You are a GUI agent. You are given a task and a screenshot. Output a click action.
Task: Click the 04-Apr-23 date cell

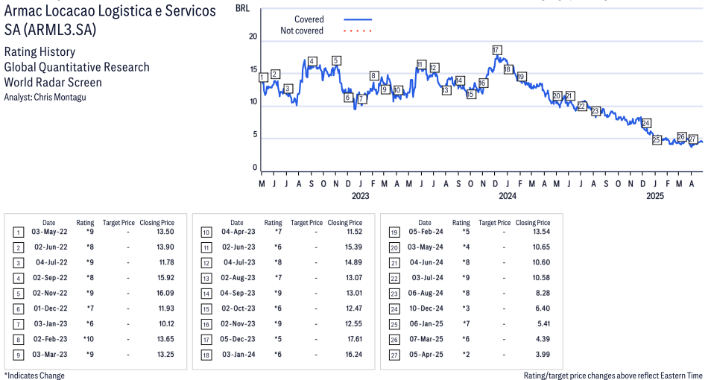point(238,232)
